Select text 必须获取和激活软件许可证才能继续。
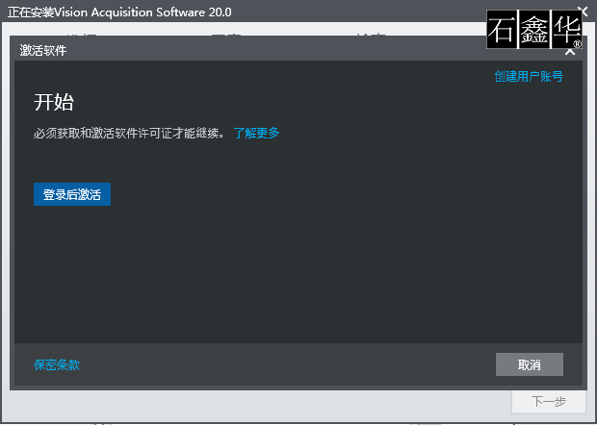597x425 pixels. [129, 133]
